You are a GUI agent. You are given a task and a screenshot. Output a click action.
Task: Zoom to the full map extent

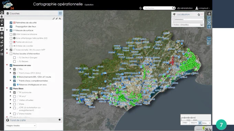[209, 22]
